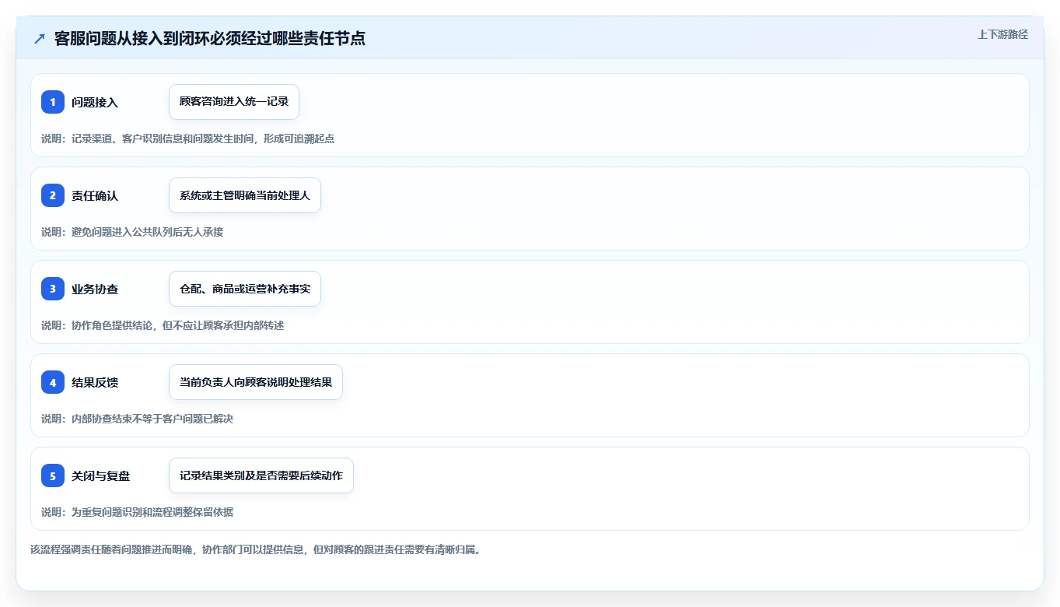
Task: Click the note 内部协查结束不等于客户问题已解决
Action: coord(137,419)
